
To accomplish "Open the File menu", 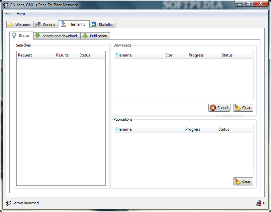I will 8,14.
